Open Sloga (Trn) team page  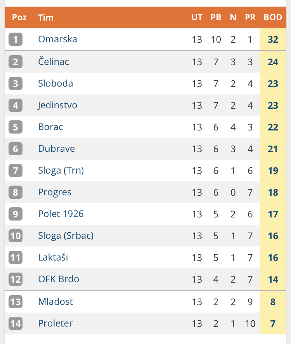coord(61,170)
